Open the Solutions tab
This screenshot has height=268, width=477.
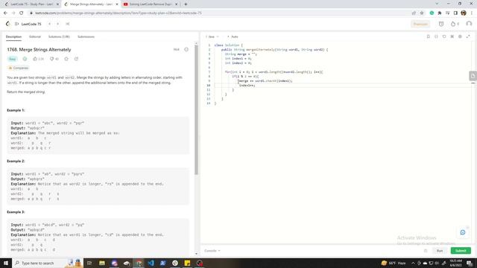click(59, 36)
